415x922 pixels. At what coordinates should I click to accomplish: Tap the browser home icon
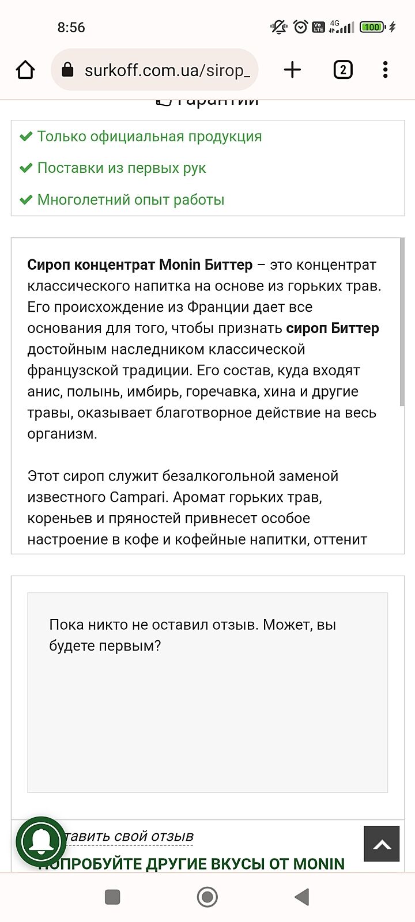pos(25,70)
